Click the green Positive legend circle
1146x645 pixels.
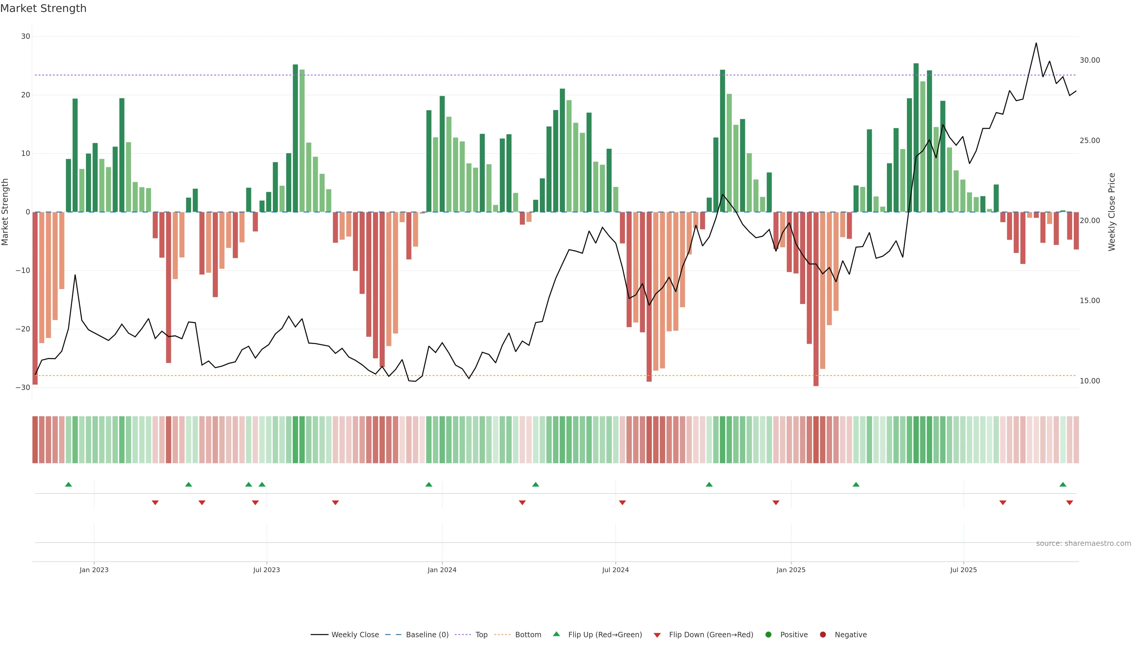[768, 635]
